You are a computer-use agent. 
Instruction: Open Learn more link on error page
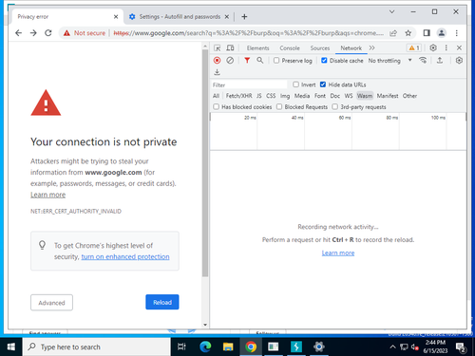click(x=48, y=195)
